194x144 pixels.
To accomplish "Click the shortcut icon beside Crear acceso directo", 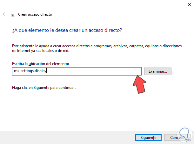I will 13,15.
